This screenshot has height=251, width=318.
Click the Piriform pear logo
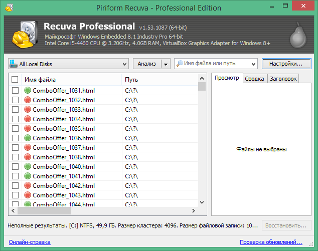[x=298, y=35]
